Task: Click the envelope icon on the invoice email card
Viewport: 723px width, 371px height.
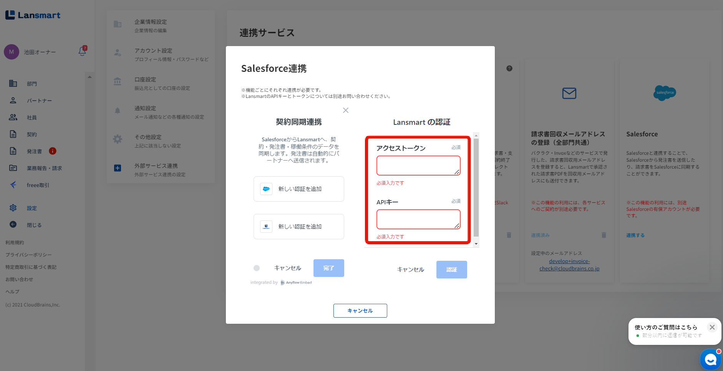Action: [x=569, y=93]
